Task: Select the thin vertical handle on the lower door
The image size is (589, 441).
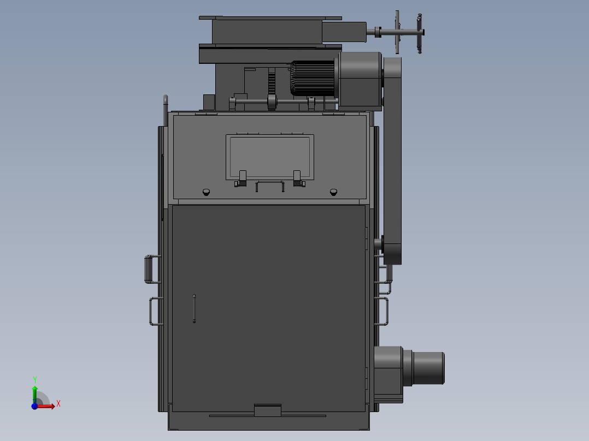Action: pyautogui.click(x=194, y=308)
